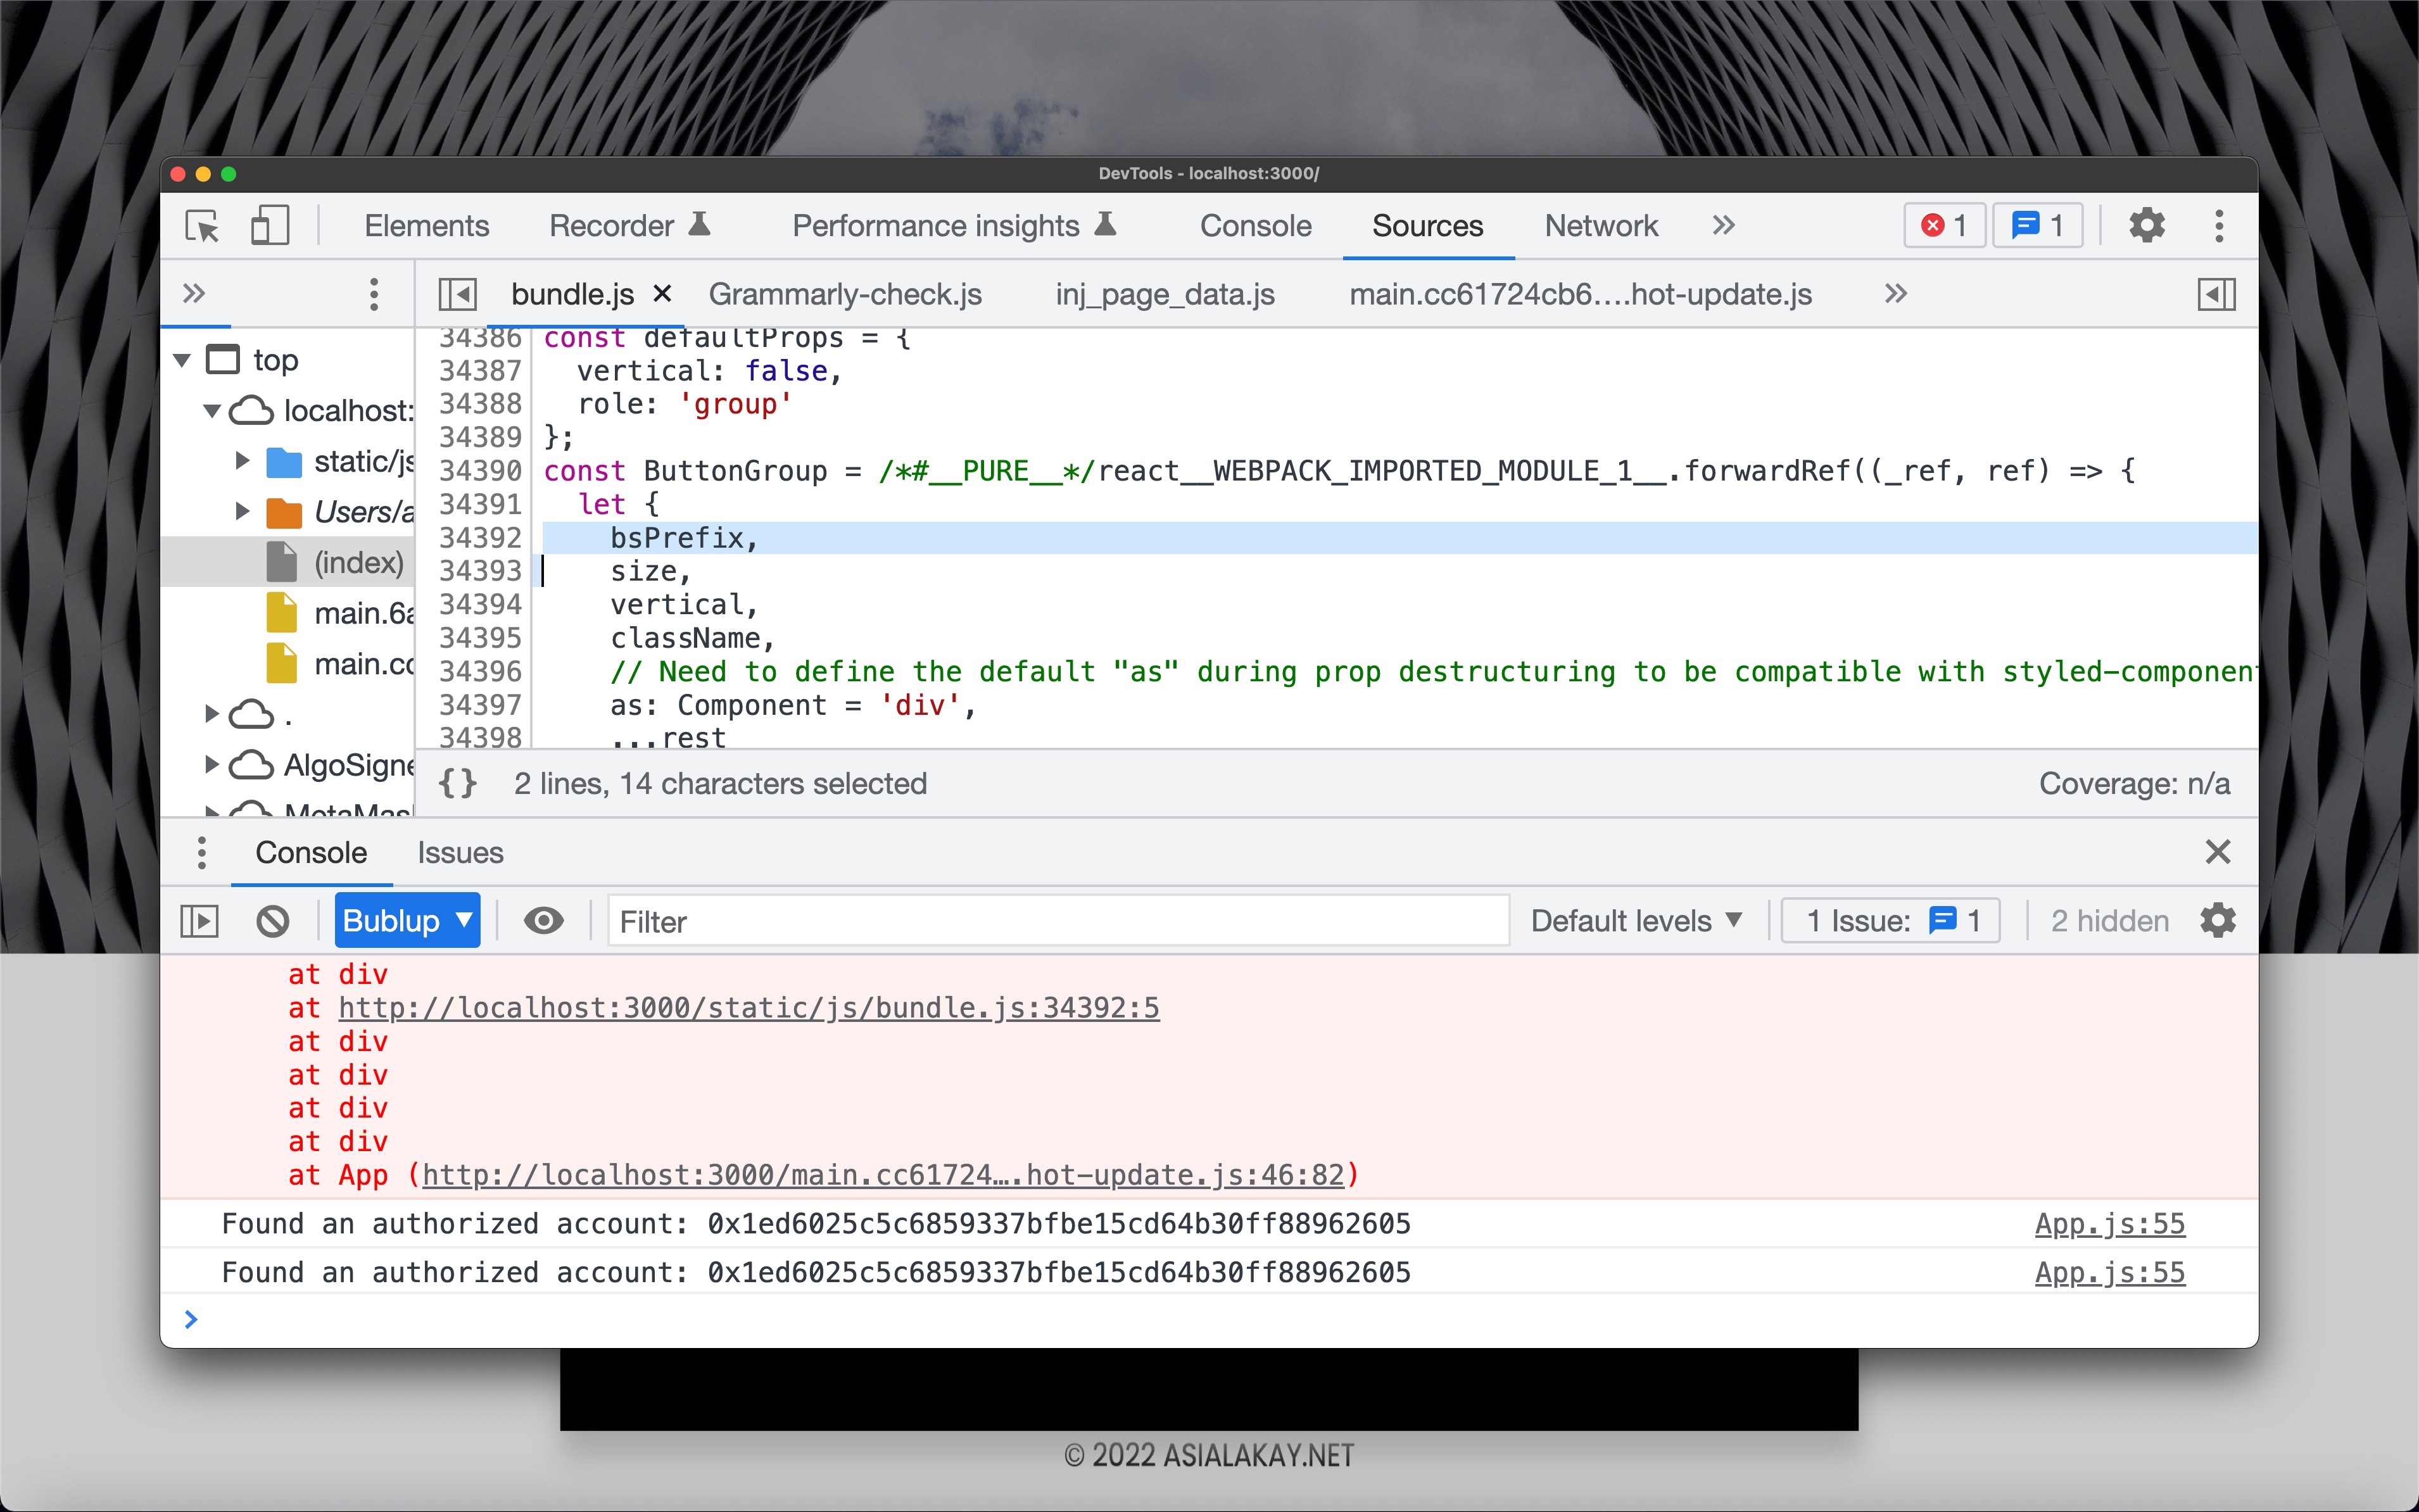
Task: Hide the file navigator pane
Action: tap(458, 294)
